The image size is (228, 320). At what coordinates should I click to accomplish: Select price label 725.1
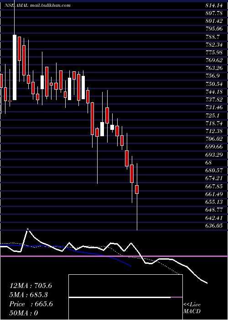[x=212, y=116]
